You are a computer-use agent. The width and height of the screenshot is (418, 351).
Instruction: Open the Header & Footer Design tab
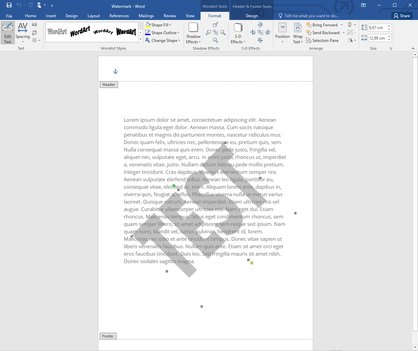(x=252, y=16)
